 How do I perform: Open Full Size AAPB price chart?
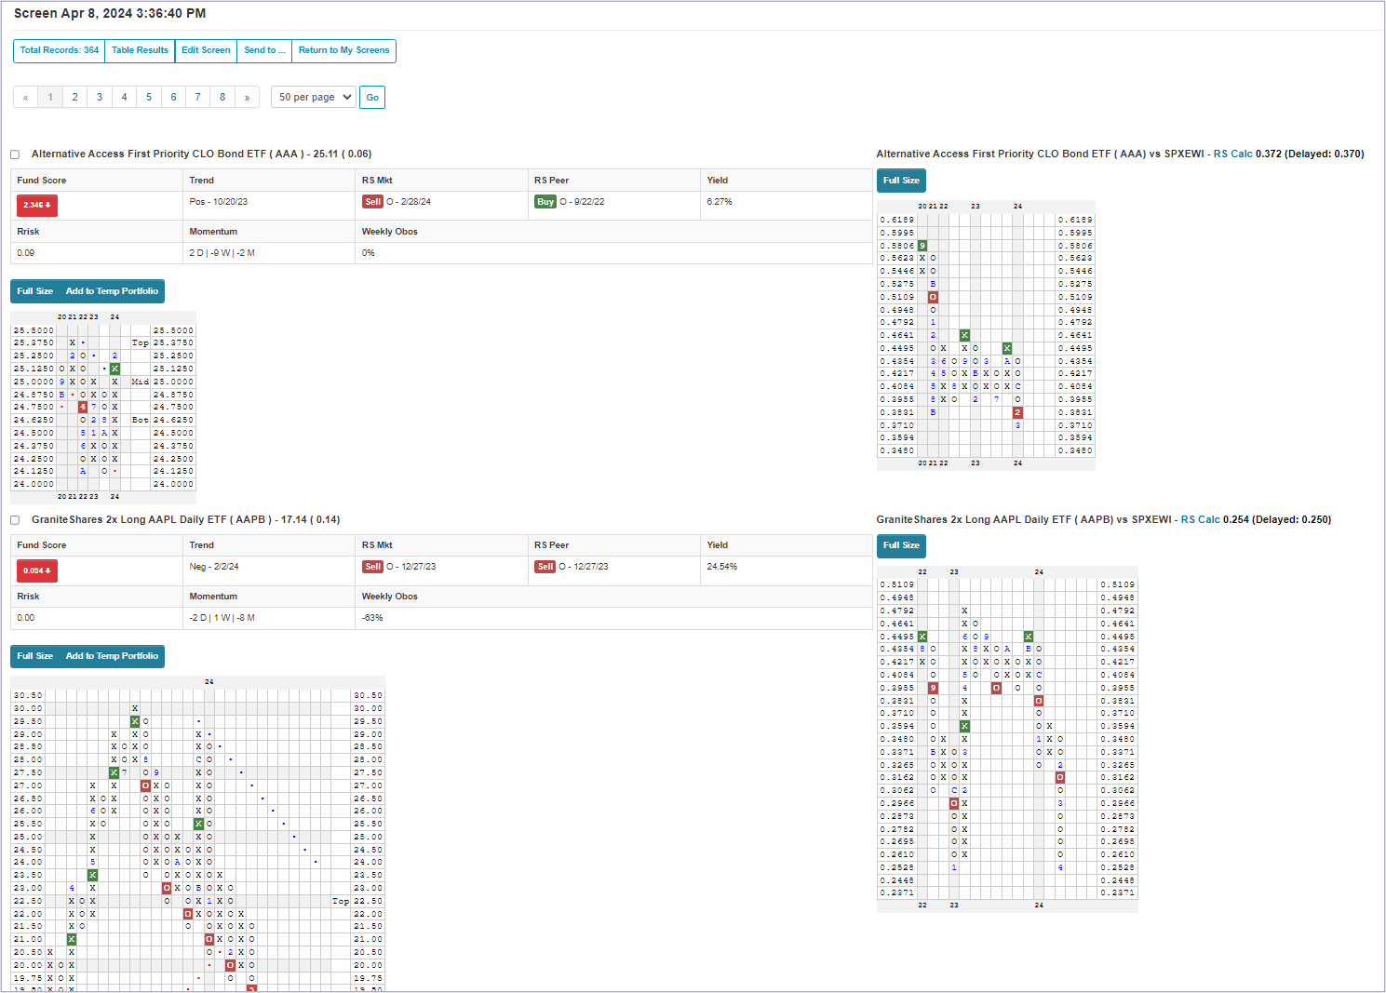35,656
